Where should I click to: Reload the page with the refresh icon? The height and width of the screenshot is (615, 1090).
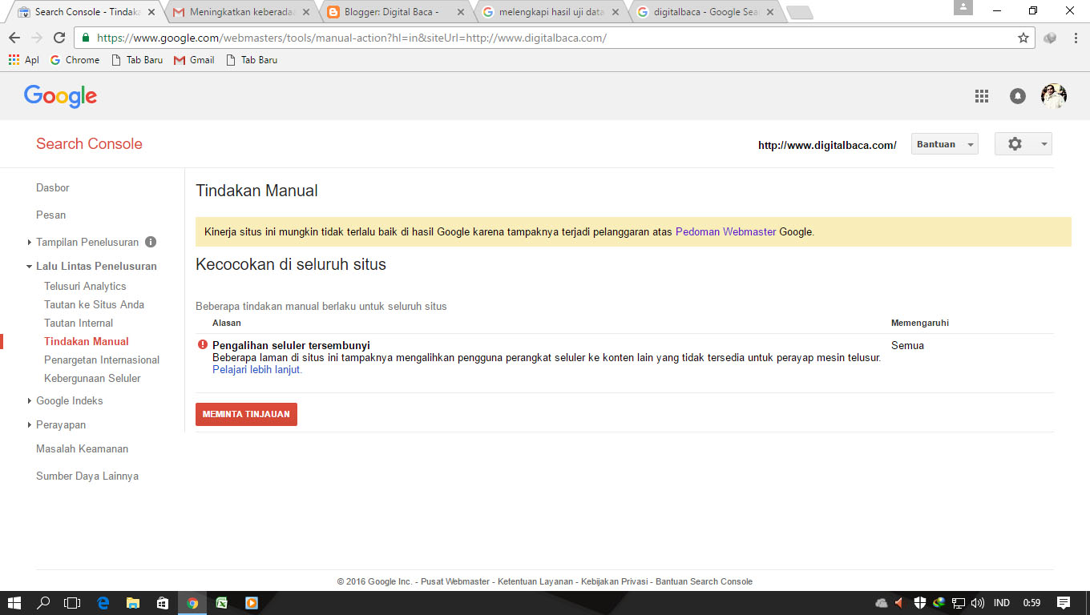pyautogui.click(x=59, y=38)
